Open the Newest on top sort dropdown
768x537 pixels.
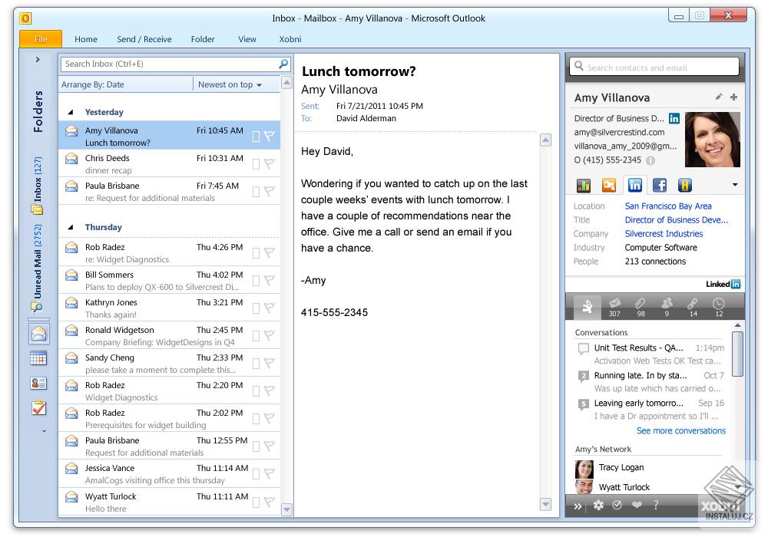[x=230, y=84]
